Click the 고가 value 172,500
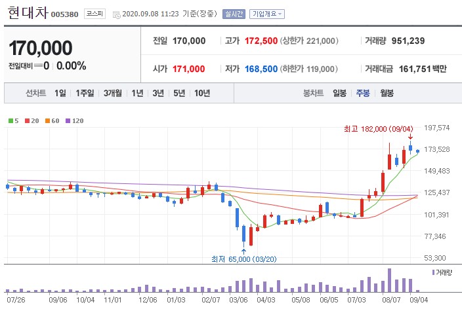This screenshot has width=462, height=309. (x=261, y=41)
